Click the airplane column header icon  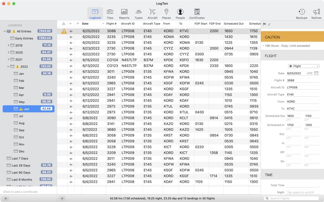(x=70, y=23)
